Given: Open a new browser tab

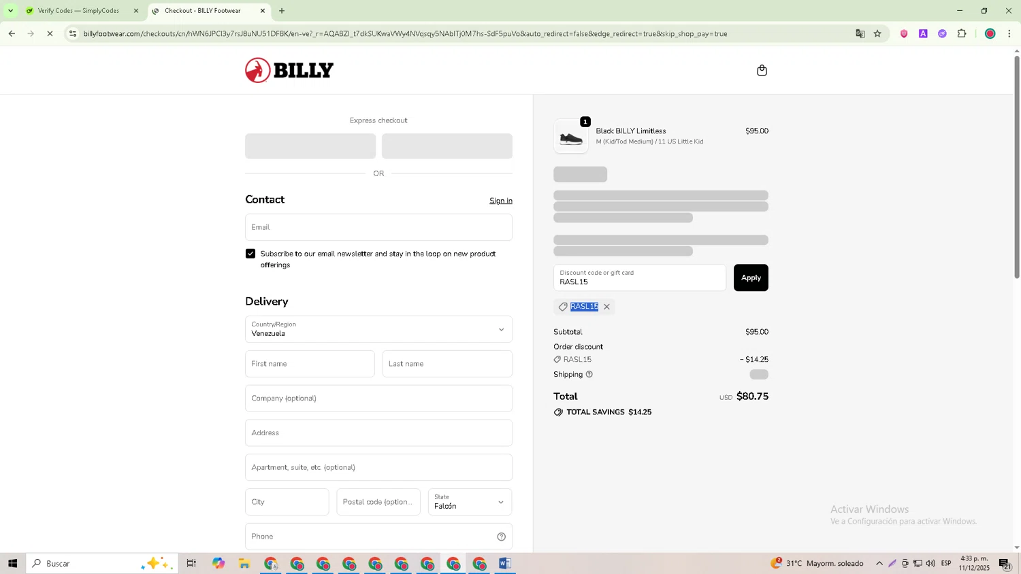Looking at the screenshot, I should (x=282, y=11).
